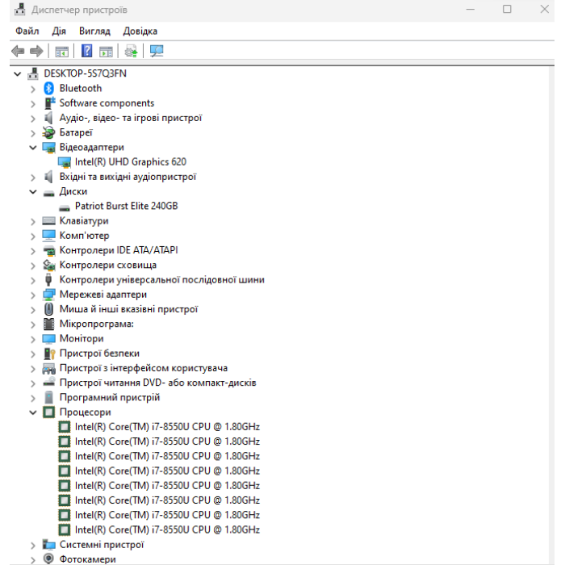The width and height of the screenshot is (565, 565).
Task: Select the Bluetooth device category icon
Action: click(x=49, y=88)
